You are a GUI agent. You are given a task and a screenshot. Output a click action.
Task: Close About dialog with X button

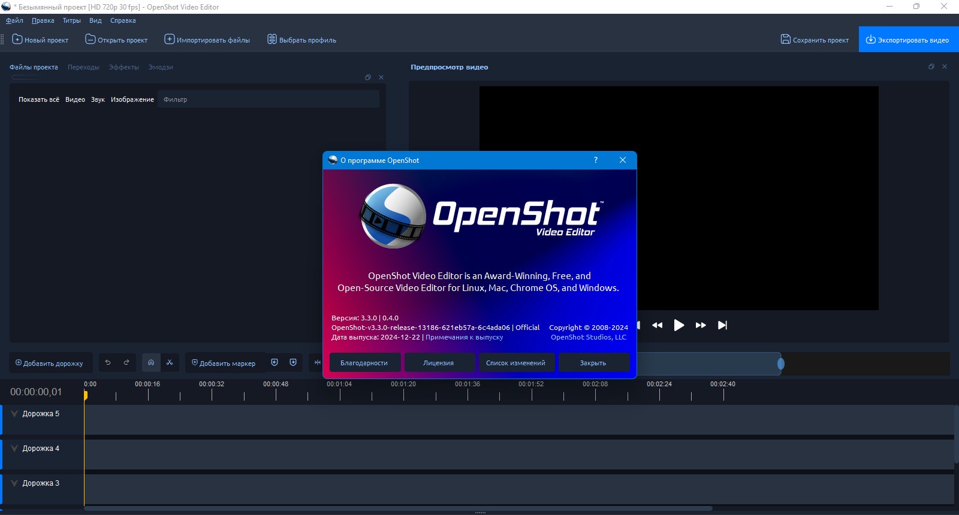(x=623, y=160)
